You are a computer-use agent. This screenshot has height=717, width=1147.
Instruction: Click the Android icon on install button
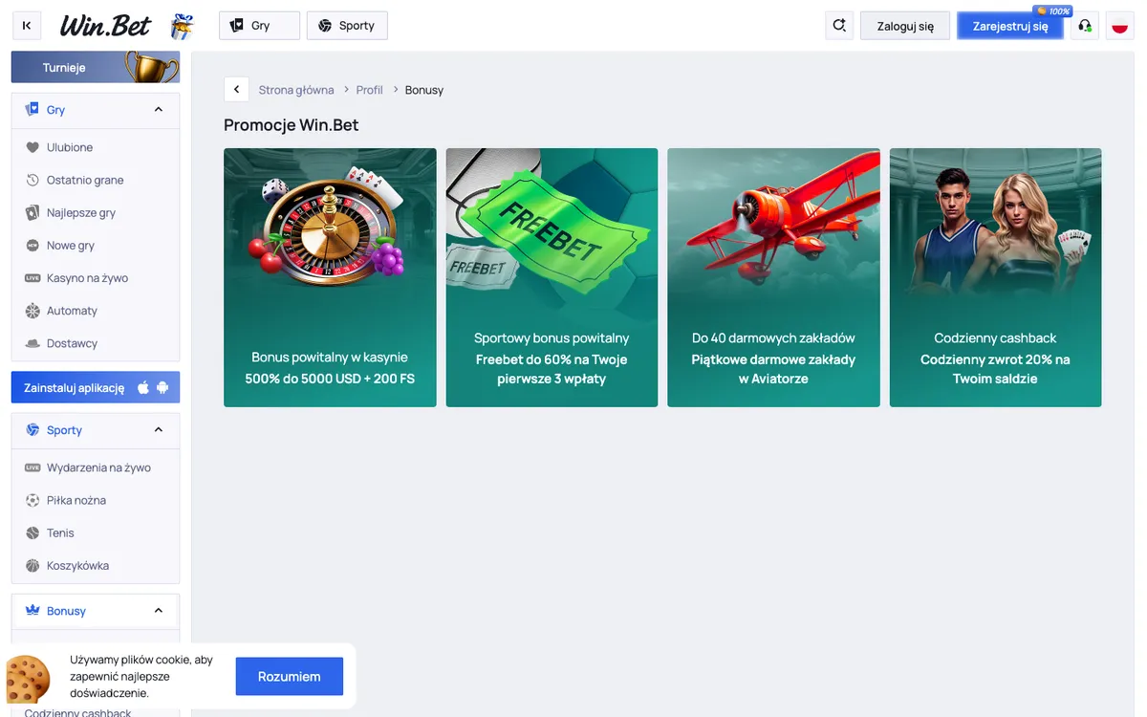tap(162, 387)
